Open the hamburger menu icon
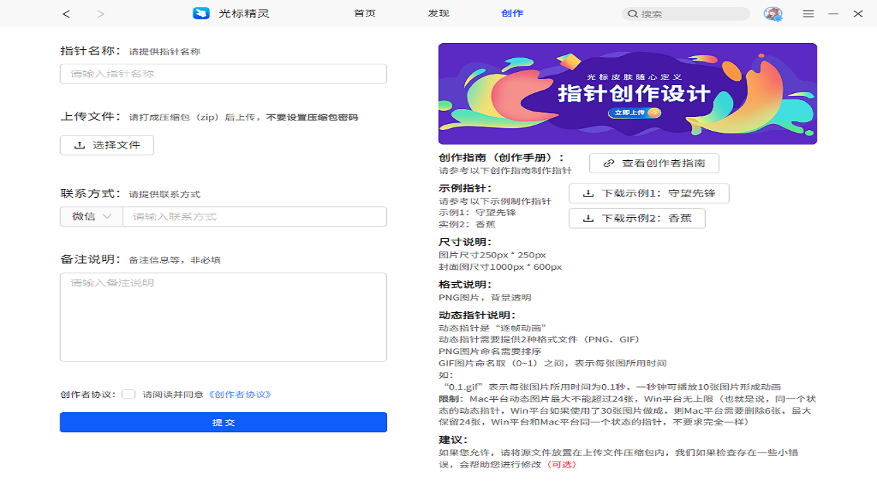 pyautogui.click(x=808, y=13)
